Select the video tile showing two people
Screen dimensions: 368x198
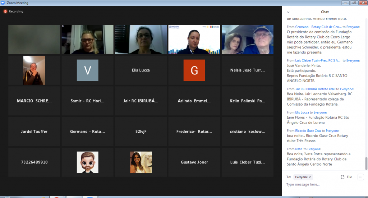[x=247, y=40]
